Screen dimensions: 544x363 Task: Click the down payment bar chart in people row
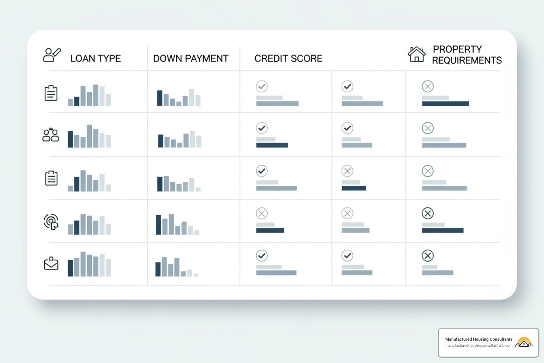(x=180, y=139)
